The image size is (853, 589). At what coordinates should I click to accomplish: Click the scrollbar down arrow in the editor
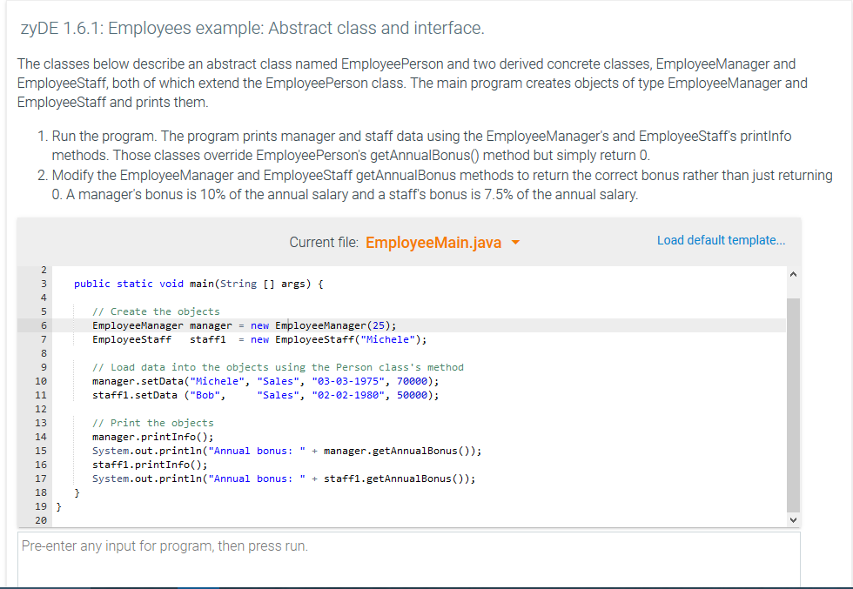point(792,519)
